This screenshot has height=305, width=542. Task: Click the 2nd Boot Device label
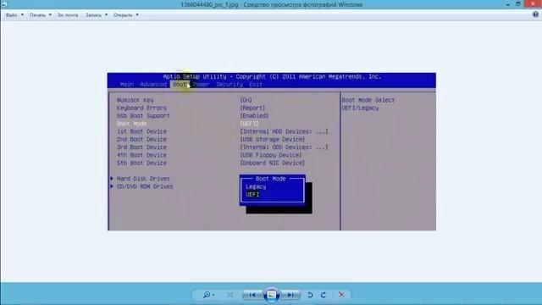(x=141, y=139)
